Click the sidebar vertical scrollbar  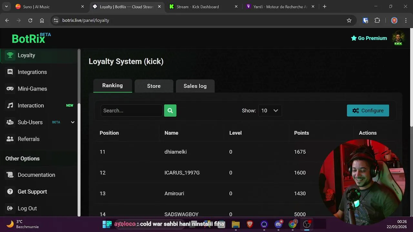[79, 159]
